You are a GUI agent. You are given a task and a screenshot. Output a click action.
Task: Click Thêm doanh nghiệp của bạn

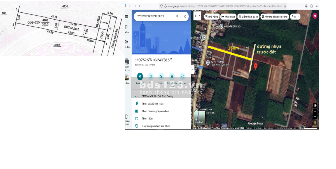pos(155,111)
